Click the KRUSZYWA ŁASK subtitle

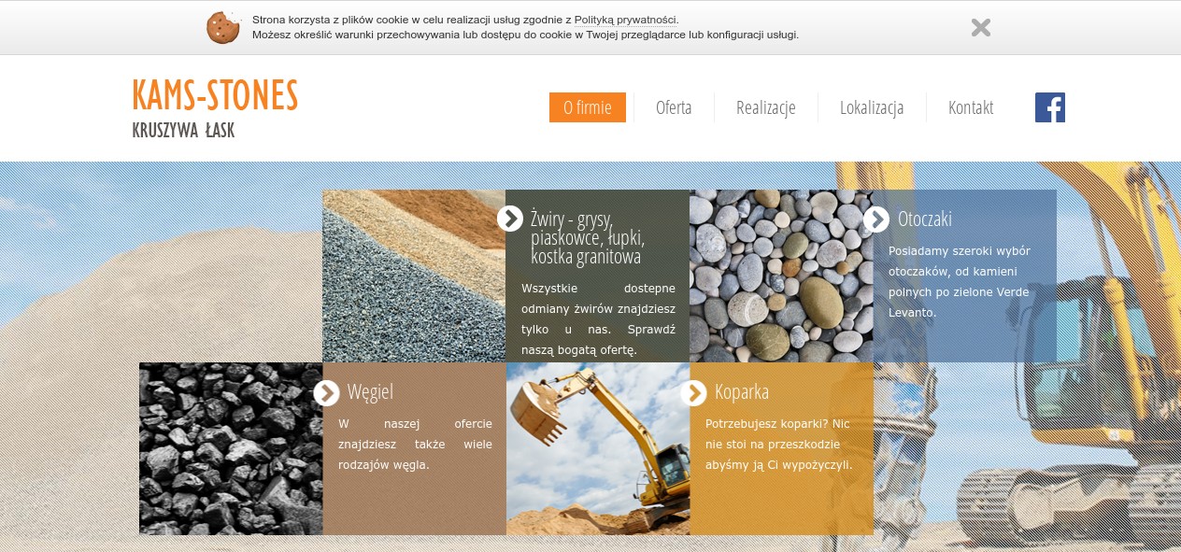click(x=183, y=131)
